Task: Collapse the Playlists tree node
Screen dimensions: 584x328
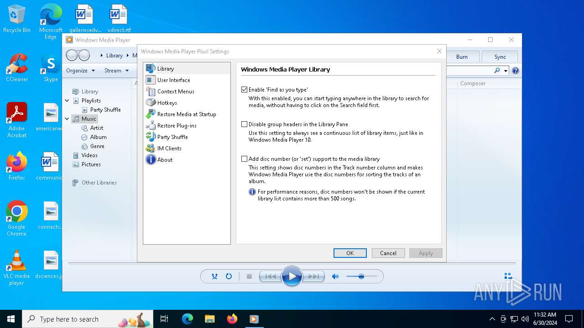Action: click(67, 101)
